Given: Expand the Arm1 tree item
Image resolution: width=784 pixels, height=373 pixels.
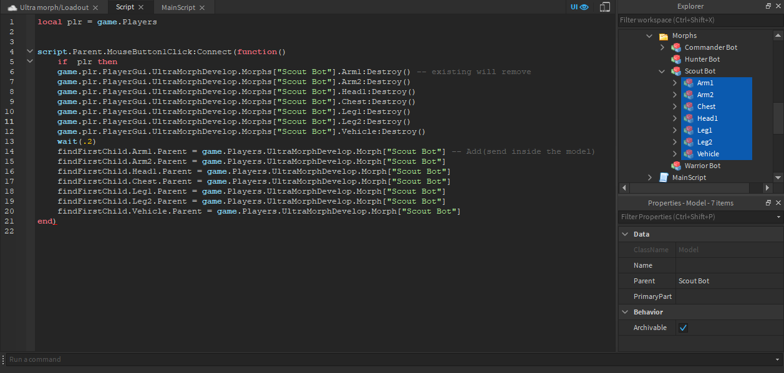Looking at the screenshot, I should (674, 82).
